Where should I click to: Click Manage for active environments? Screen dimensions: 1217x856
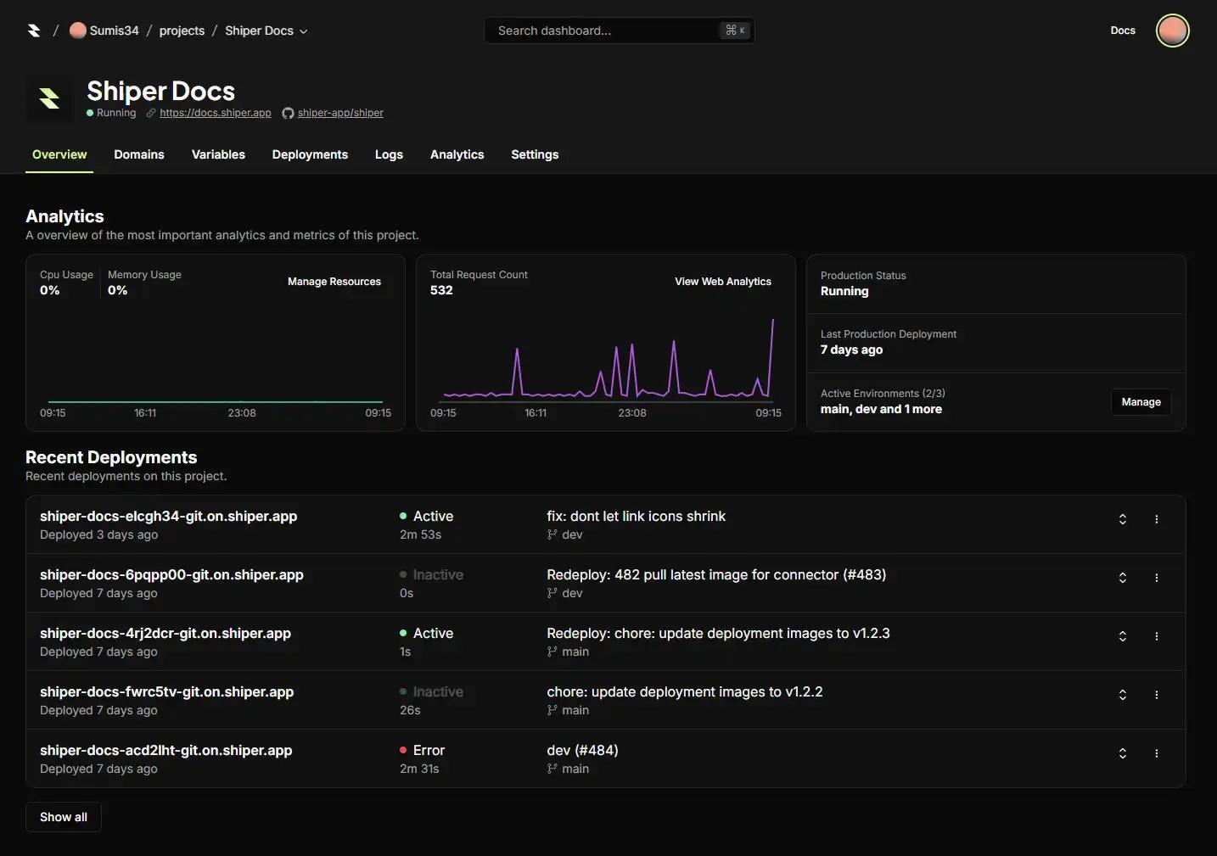tap(1141, 402)
